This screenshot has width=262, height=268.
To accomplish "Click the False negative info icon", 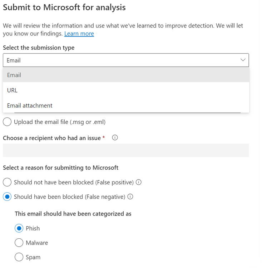I will coord(130,197).
